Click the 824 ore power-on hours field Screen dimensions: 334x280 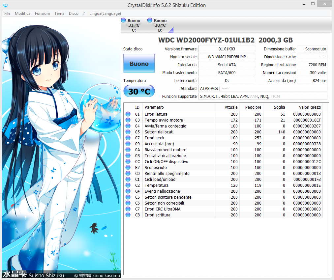pyautogui.click(x=313, y=80)
